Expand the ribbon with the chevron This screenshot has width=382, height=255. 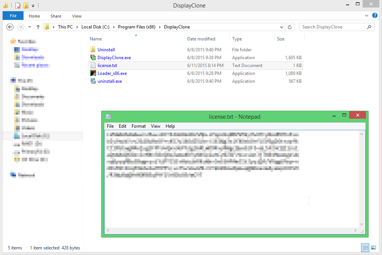pyautogui.click(x=366, y=16)
